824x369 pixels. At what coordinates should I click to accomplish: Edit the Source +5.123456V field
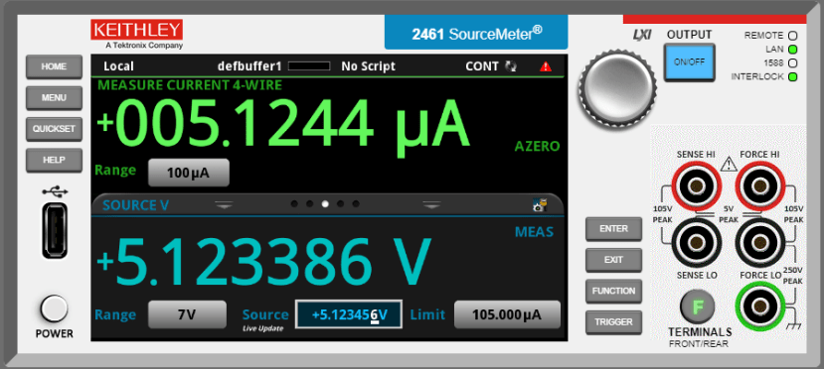click(x=349, y=314)
